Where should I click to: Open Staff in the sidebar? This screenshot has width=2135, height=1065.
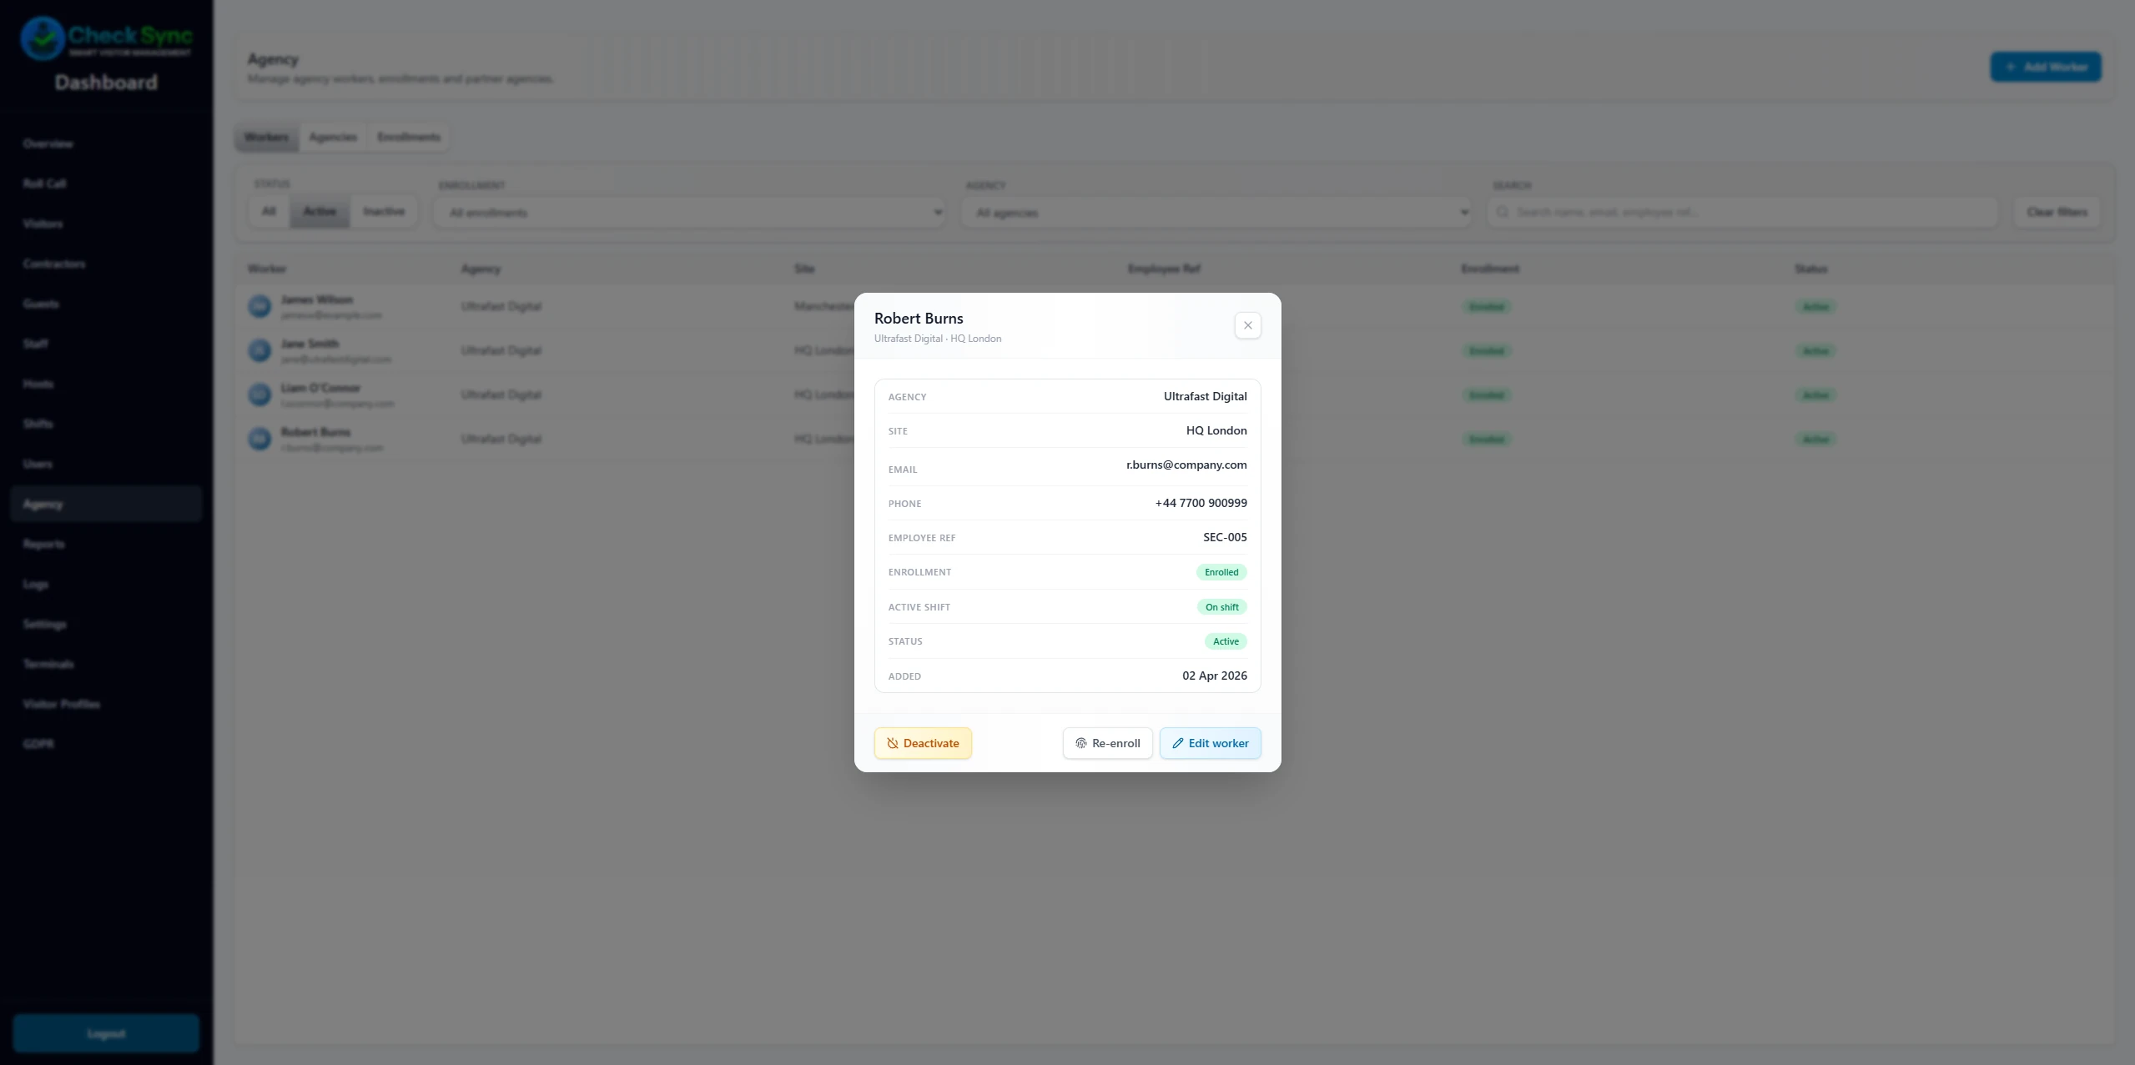(106, 344)
